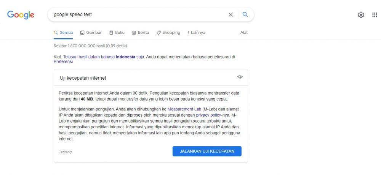Open the Google apps grid icon

click(375, 15)
